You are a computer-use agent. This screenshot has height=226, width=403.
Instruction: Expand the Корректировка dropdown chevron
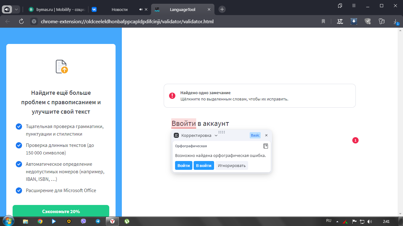tap(216, 136)
